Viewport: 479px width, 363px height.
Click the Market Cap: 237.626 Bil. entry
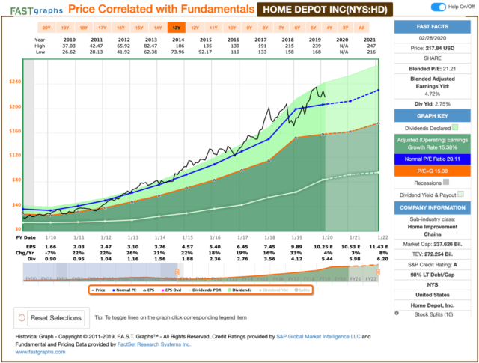coord(433,244)
